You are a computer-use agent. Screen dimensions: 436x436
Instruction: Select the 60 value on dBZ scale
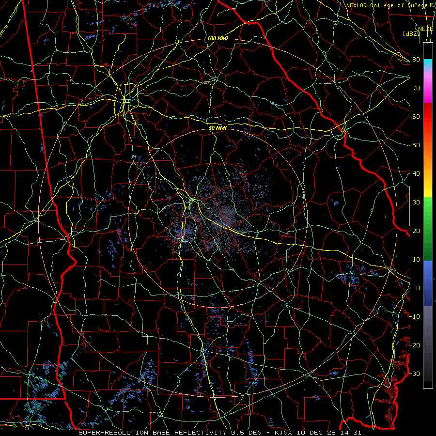coord(416,116)
